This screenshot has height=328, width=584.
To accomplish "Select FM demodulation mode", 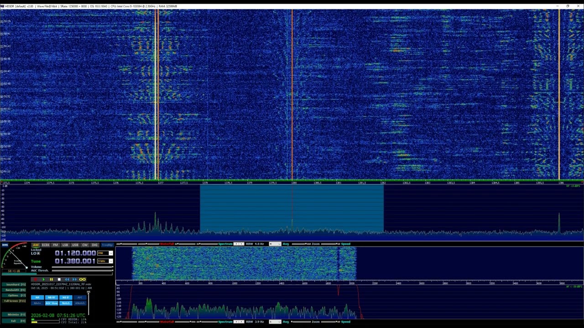I will pyautogui.click(x=55, y=245).
